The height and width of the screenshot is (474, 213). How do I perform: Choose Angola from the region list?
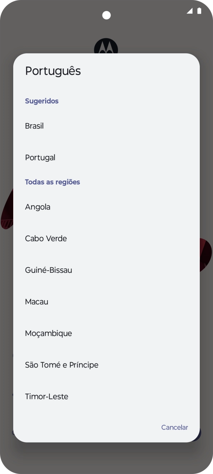[x=38, y=207]
